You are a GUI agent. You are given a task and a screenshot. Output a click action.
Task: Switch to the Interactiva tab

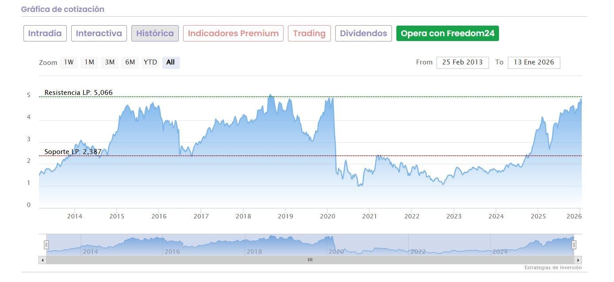coord(99,33)
